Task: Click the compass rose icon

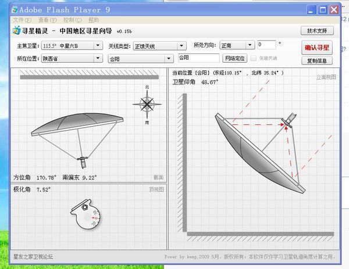Action: click(147, 105)
